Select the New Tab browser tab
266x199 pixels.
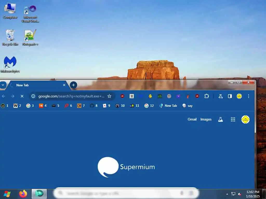38,85
